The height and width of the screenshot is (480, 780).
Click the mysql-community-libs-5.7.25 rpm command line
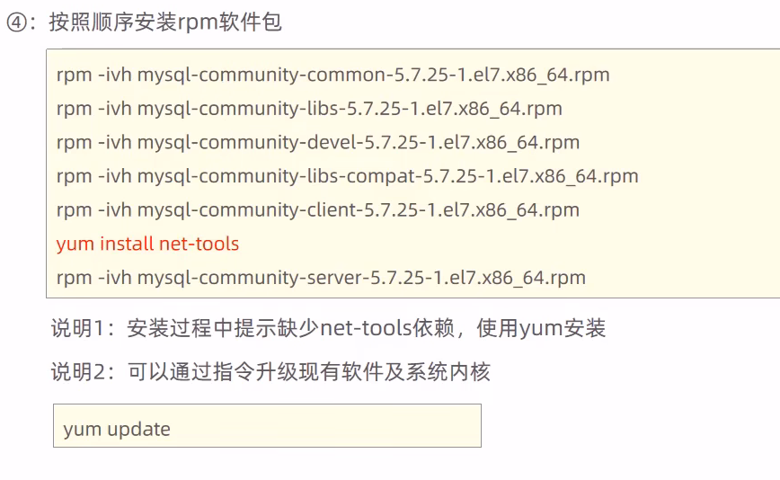pyautogui.click(x=309, y=109)
